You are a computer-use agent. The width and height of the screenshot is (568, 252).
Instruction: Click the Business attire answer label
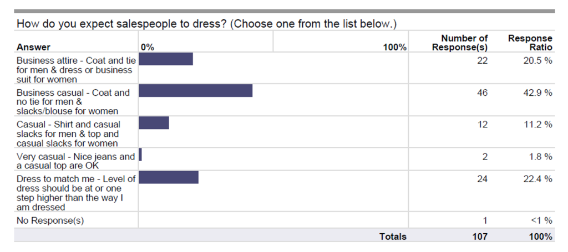coord(76,70)
